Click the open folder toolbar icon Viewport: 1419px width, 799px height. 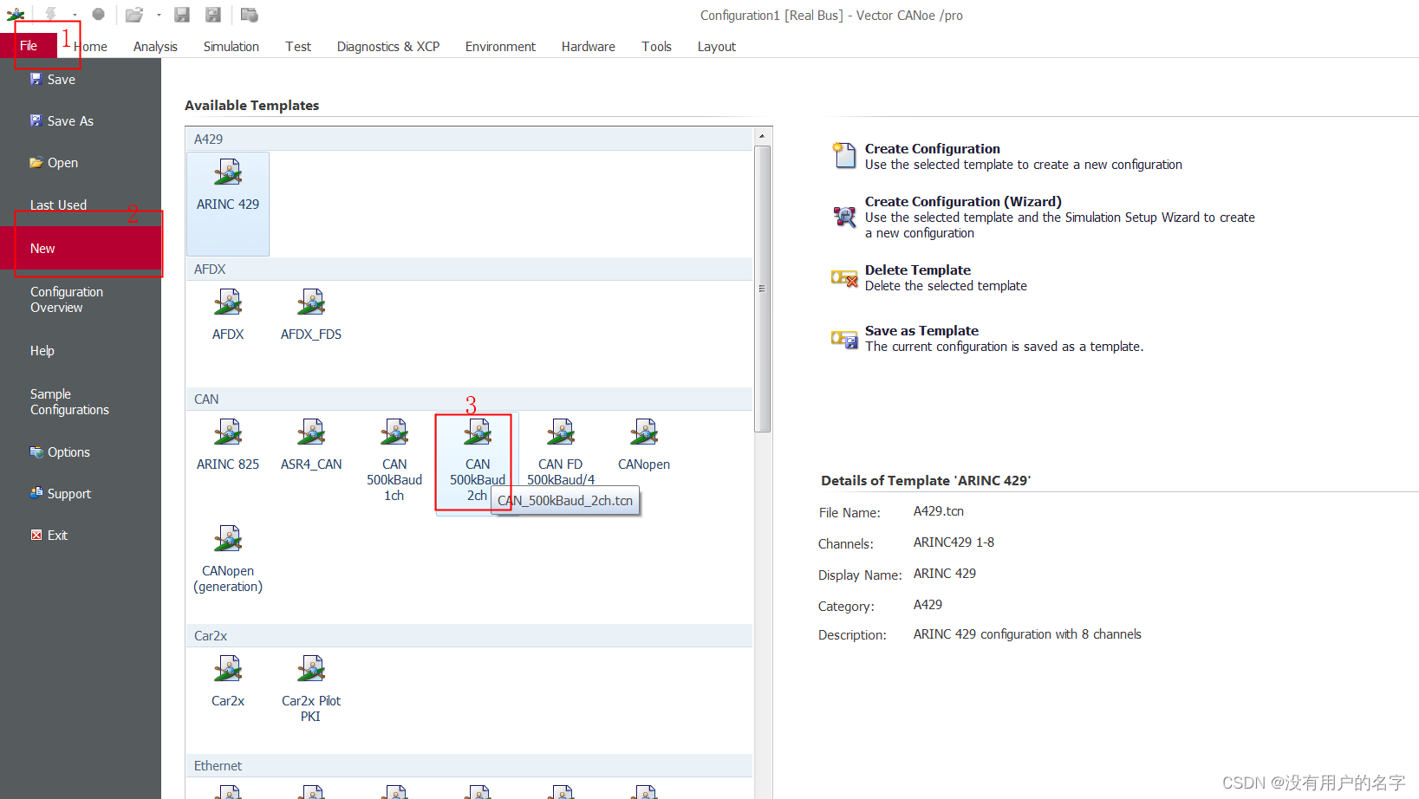pyautogui.click(x=134, y=15)
